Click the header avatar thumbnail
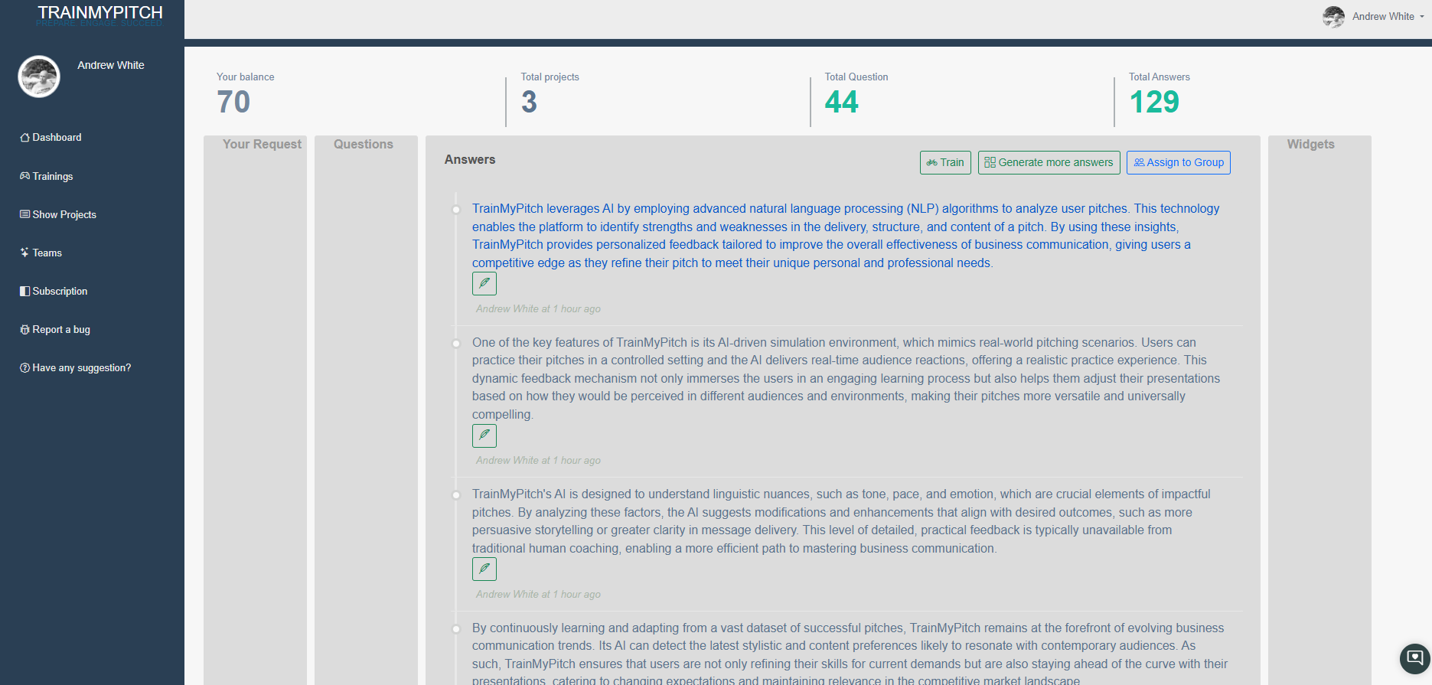1432x685 pixels. point(1333,17)
